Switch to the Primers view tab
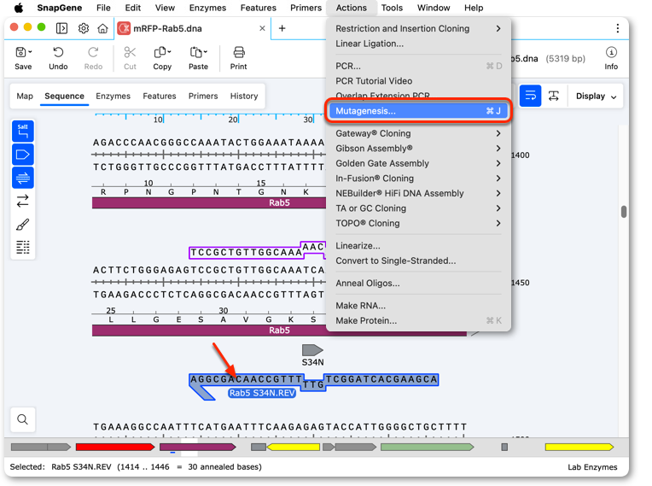 [x=203, y=97]
